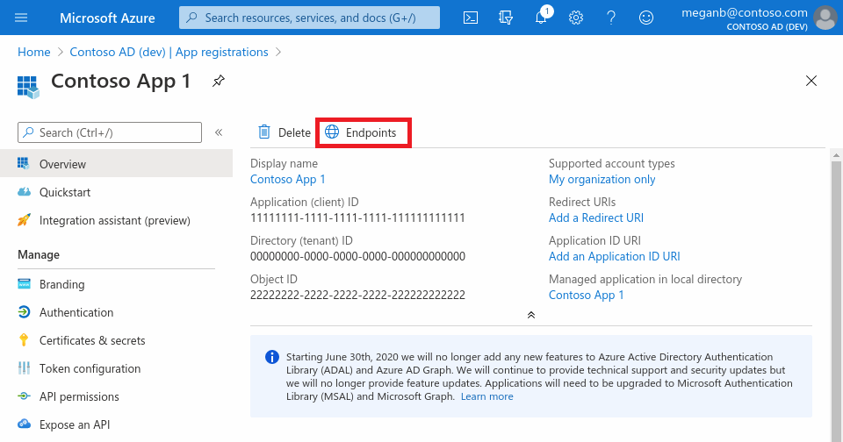843x442 pixels.
Task: Click the Overview grid icon in sidebar
Action: point(23,163)
